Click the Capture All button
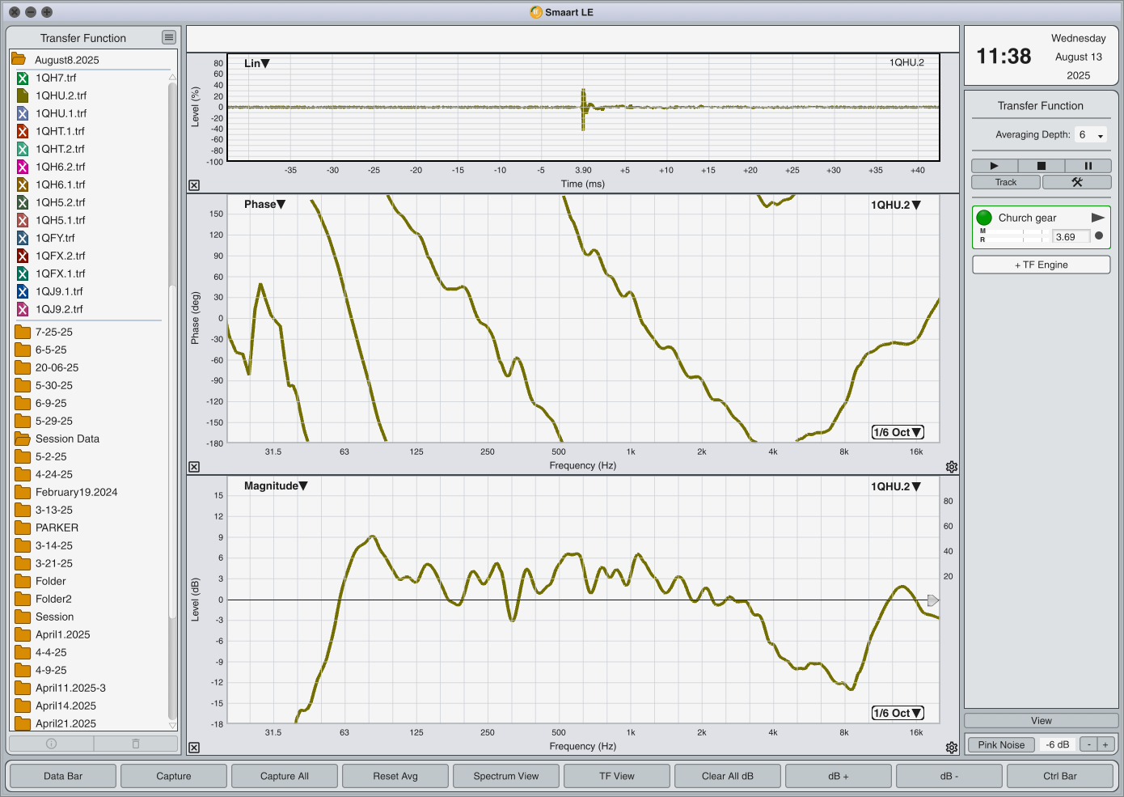Screen dimensions: 1124x797 (285, 776)
